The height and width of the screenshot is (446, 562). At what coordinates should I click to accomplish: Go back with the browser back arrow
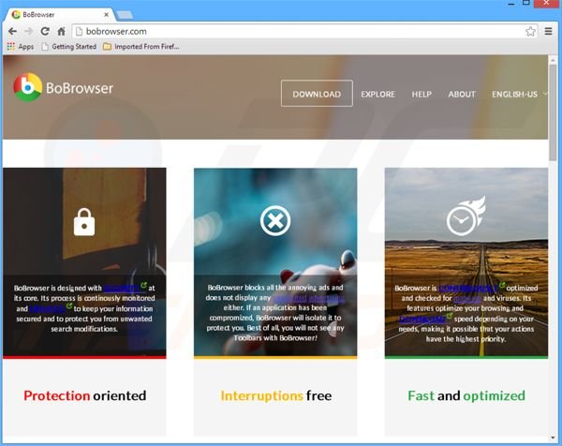12,32
